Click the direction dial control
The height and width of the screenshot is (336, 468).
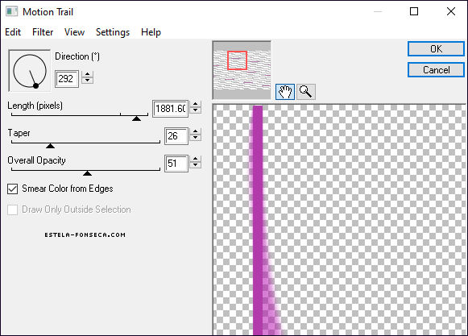30,71
